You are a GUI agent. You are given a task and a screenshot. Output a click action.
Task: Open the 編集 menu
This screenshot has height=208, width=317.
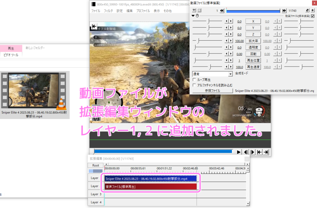tap(130, 11)
